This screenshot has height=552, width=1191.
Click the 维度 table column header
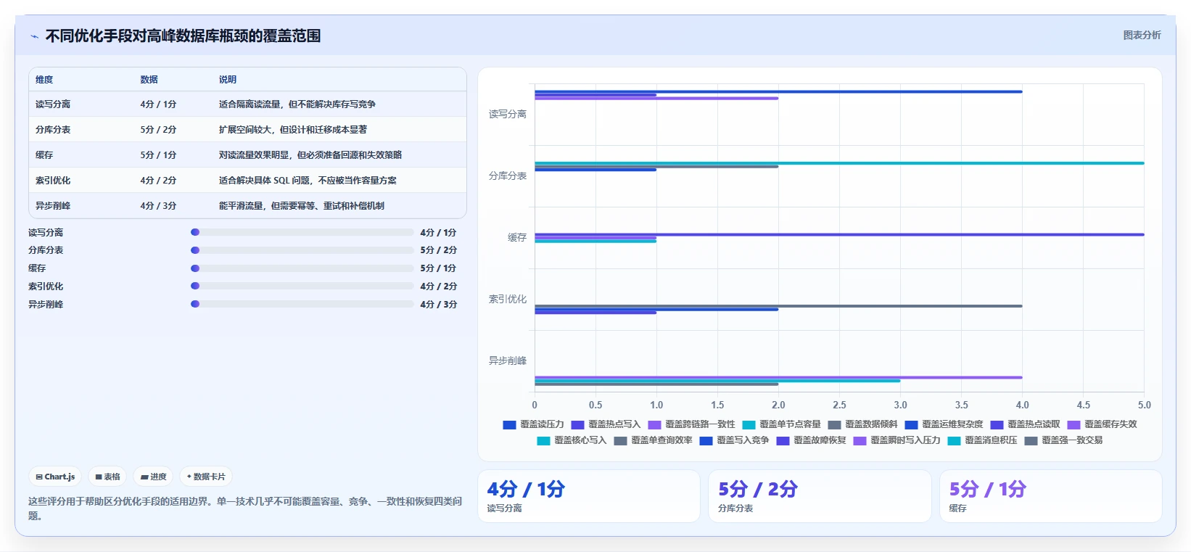pos(44,80)
